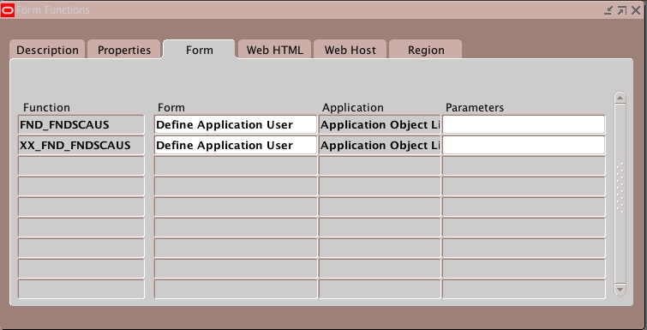Click the Application cell in the XX_FND_FNDSCAUS row
Image resolution: width=647 pixels, height=330 pixels.
click(380, 145)
